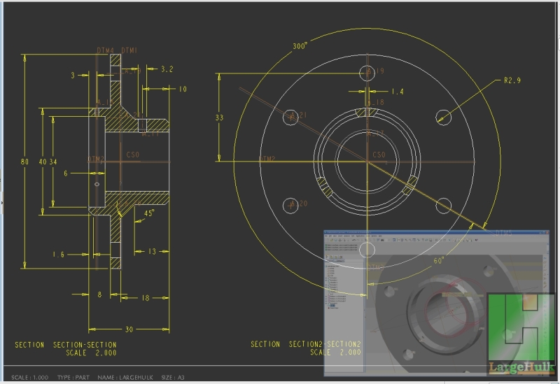The width and height of the screenshot is (560, 384).
Task: Click the LargeHulk green logo icon
Action: (521, 327)
